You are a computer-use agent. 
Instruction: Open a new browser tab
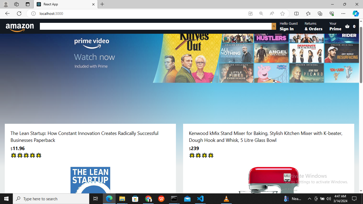pyautogui.click(x=102, y=4)
